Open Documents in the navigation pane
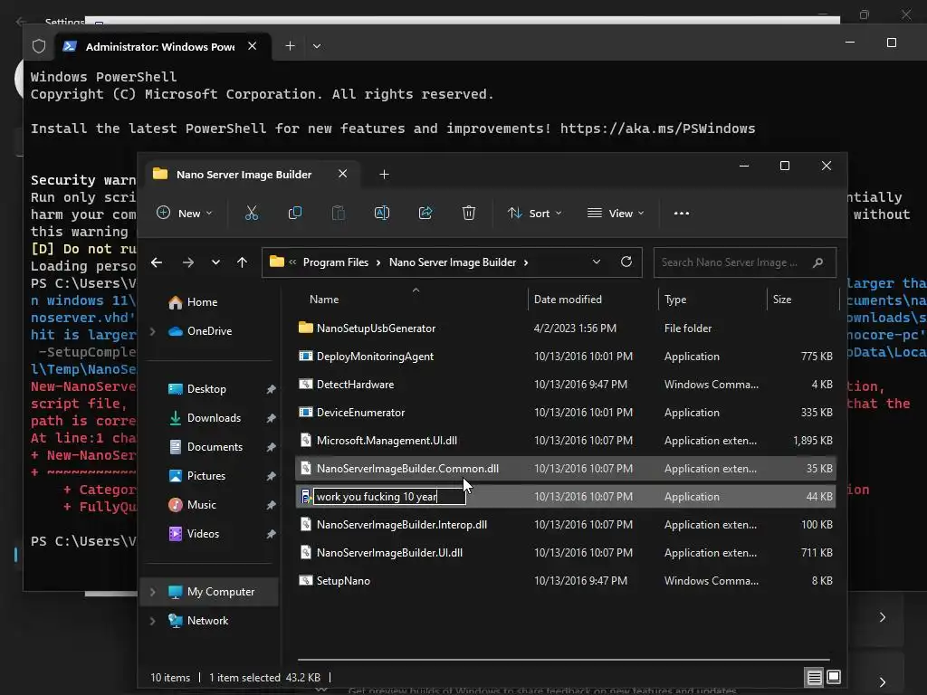The width and height of the screenshot is (927, 695). click(215, 447)
